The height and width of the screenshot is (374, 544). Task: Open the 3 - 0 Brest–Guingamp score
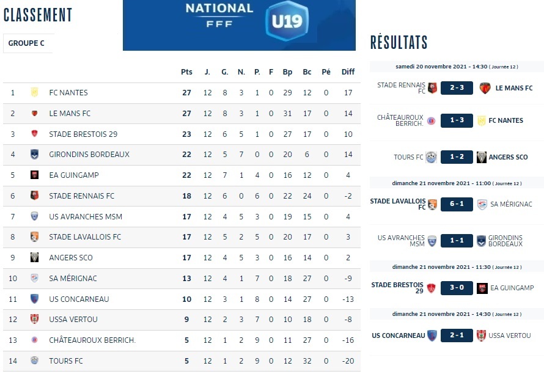(x=457, y=288)
